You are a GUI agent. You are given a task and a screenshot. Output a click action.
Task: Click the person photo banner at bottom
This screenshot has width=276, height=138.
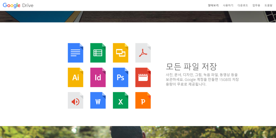point(138,132)
